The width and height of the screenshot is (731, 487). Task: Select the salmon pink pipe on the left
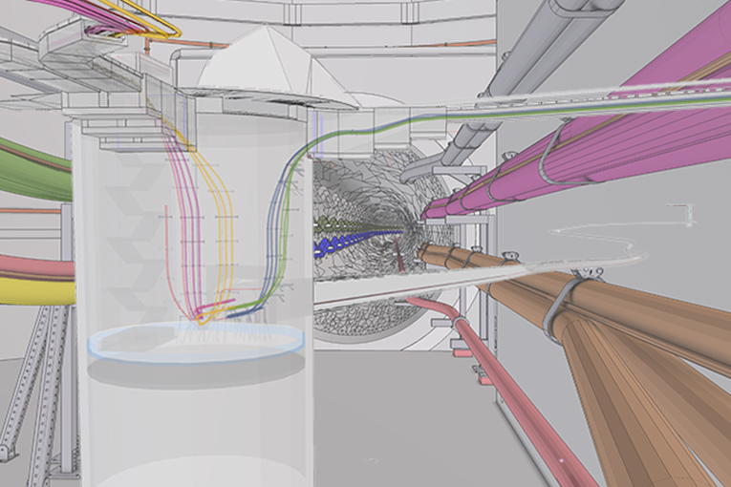pos(33,267)
